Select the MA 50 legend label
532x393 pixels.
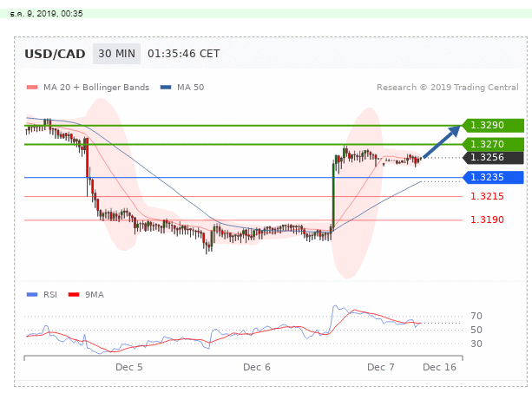190,87
